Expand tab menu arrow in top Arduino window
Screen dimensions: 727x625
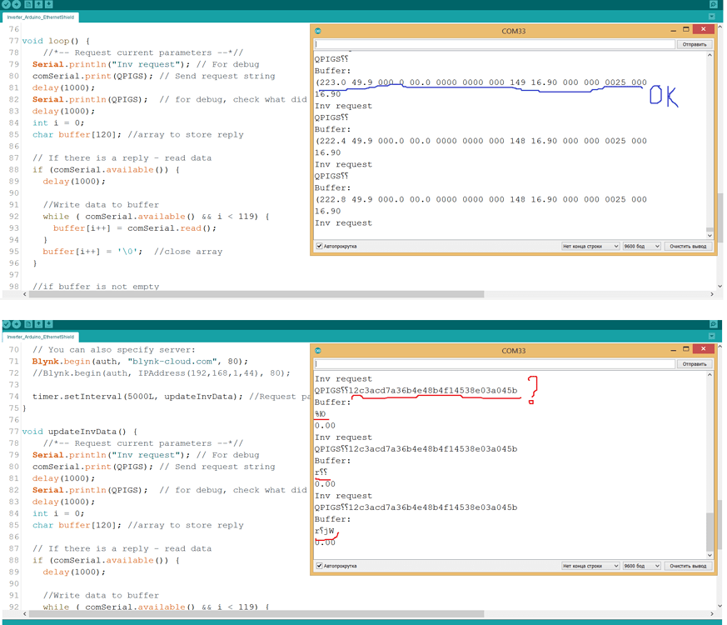click(x=712, y=17)
